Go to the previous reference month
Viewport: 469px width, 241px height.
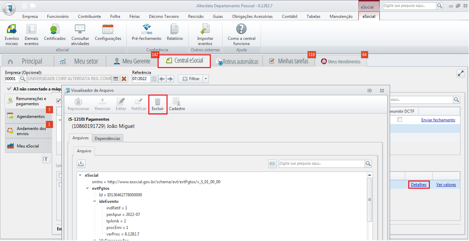(162, 79)
